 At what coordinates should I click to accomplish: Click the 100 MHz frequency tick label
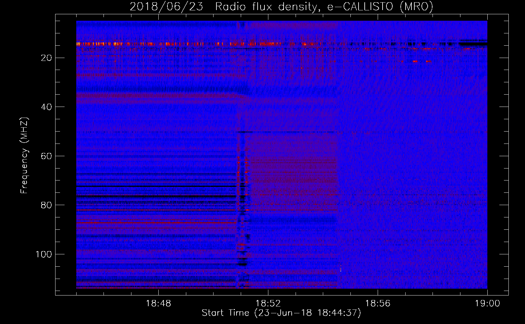[44, 254]
